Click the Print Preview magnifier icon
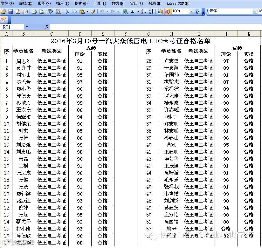 coord(42,11)
